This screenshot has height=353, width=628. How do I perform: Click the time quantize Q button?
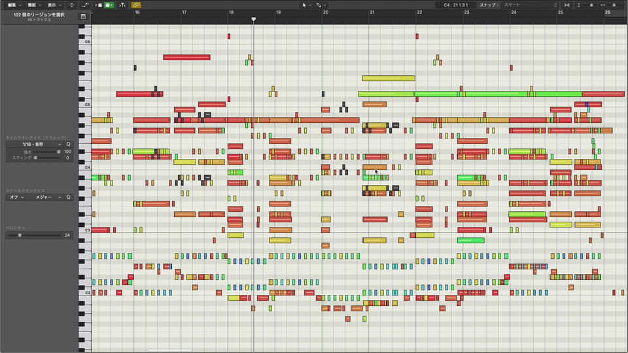[69, 144]
